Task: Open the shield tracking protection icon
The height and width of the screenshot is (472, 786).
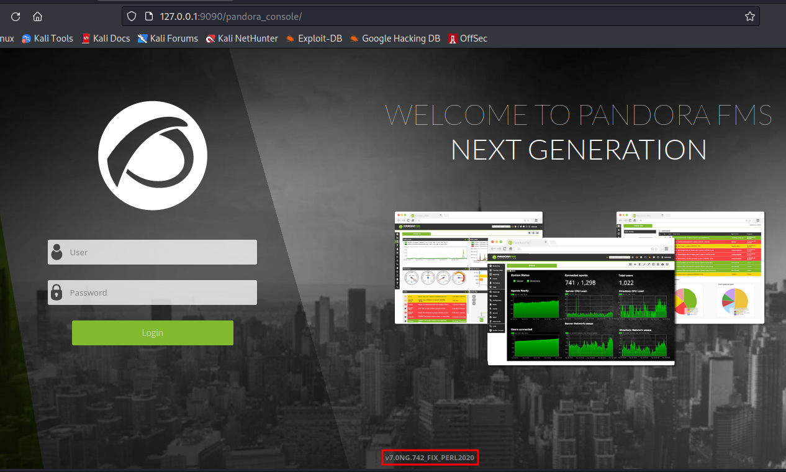Action: [x=130, y=16]
